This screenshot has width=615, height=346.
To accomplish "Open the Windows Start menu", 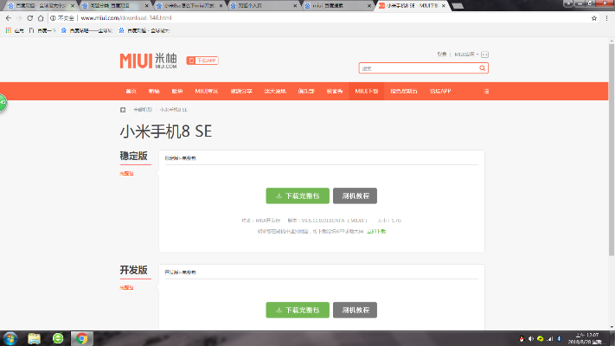I will 10,338.
